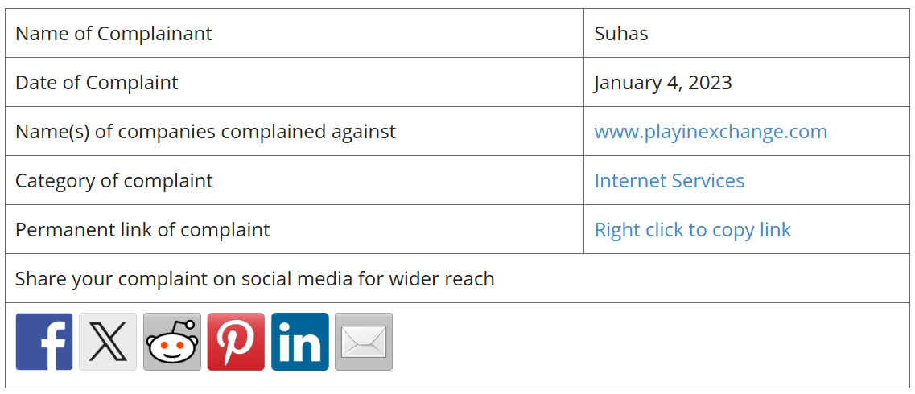Viewport: 915px width, 394px height.
Task: Select the complainant name 'Suhas'
Action: [621, 34]
